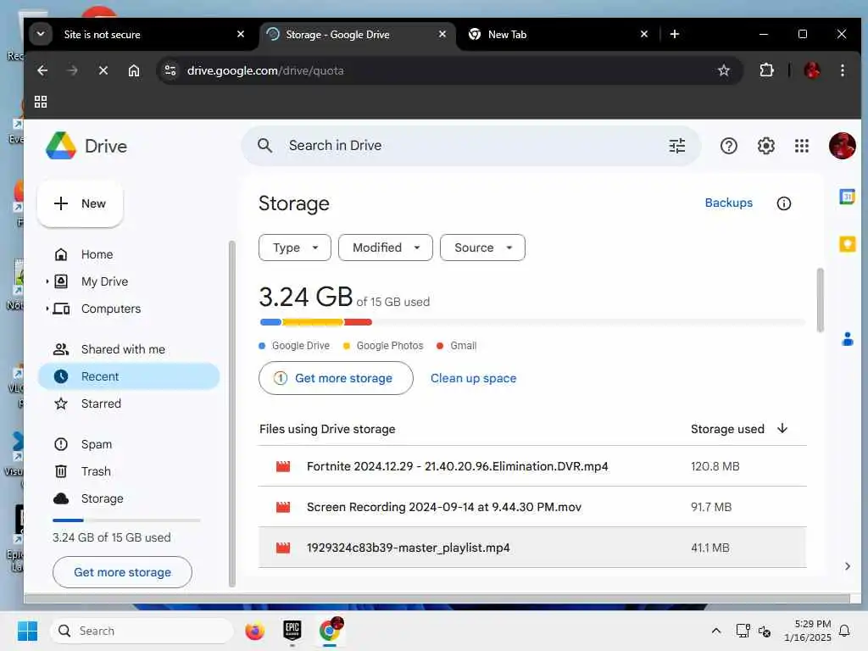Select Screen Recording 2024-09-14 mov file

[x=532, y=507]
